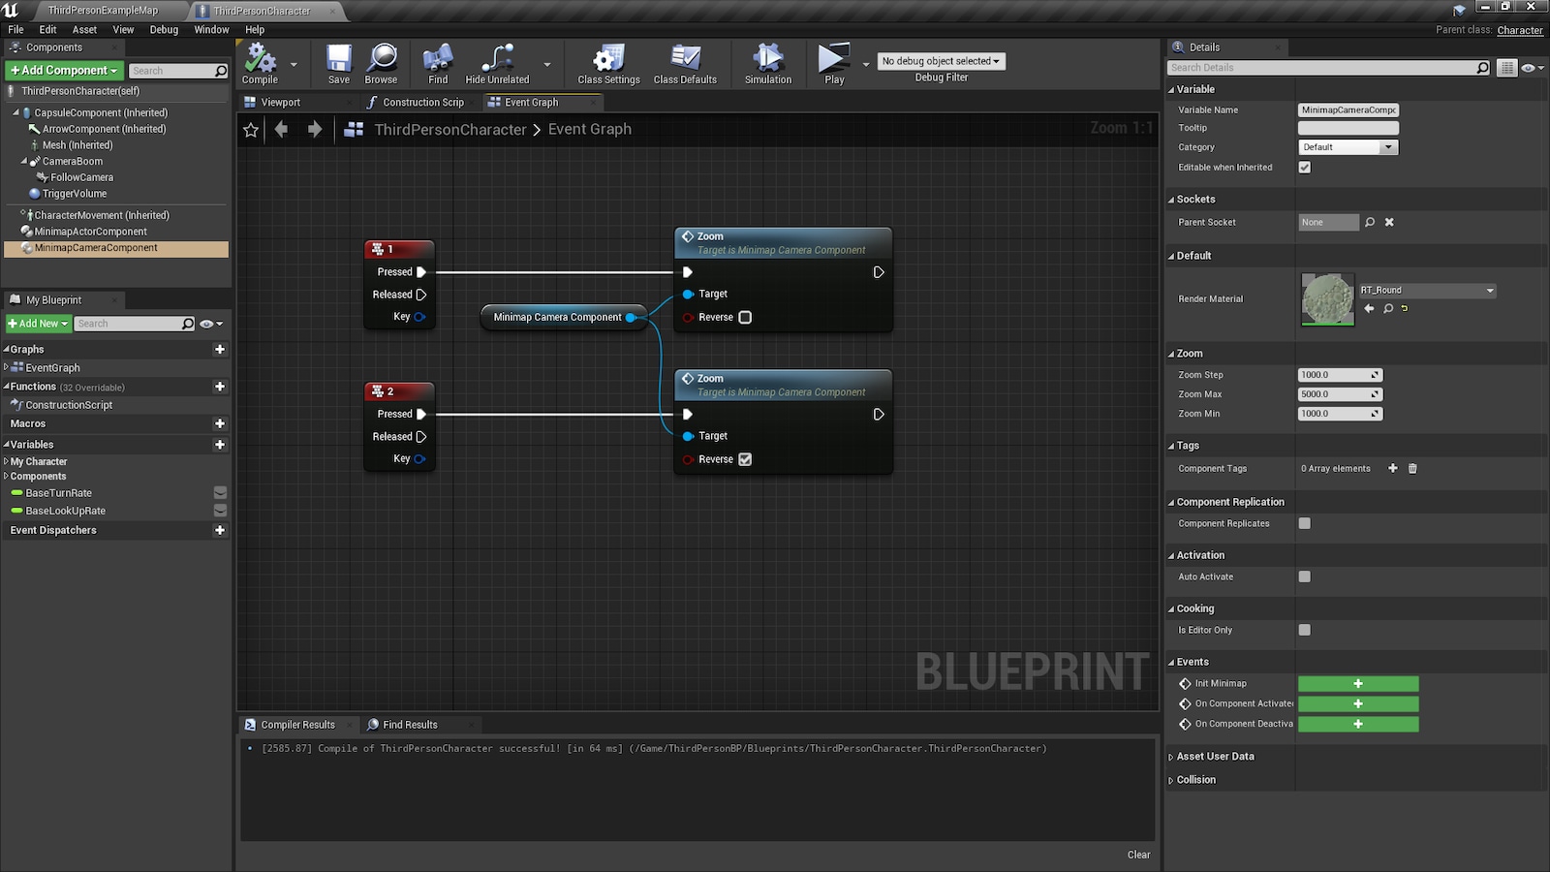Adjust the Zoom Max value control
The height and width of the screenshot is (872, 1550).
1341,394
